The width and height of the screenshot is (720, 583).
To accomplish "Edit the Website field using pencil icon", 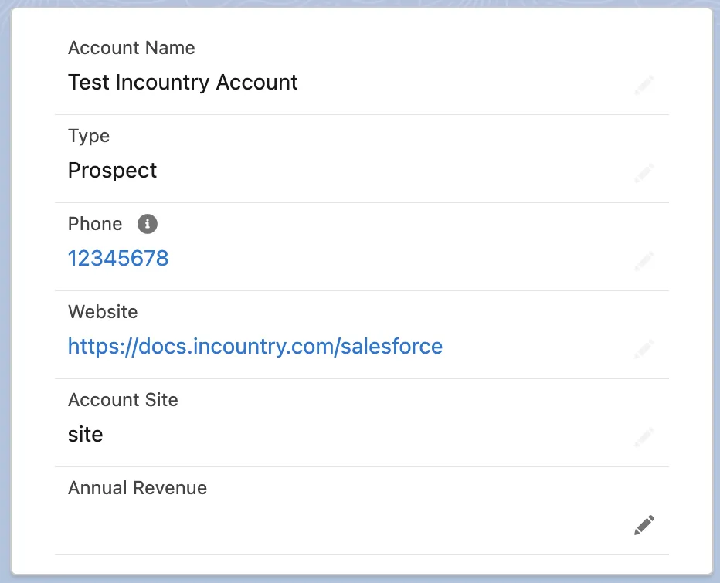I will click(644, 349).
